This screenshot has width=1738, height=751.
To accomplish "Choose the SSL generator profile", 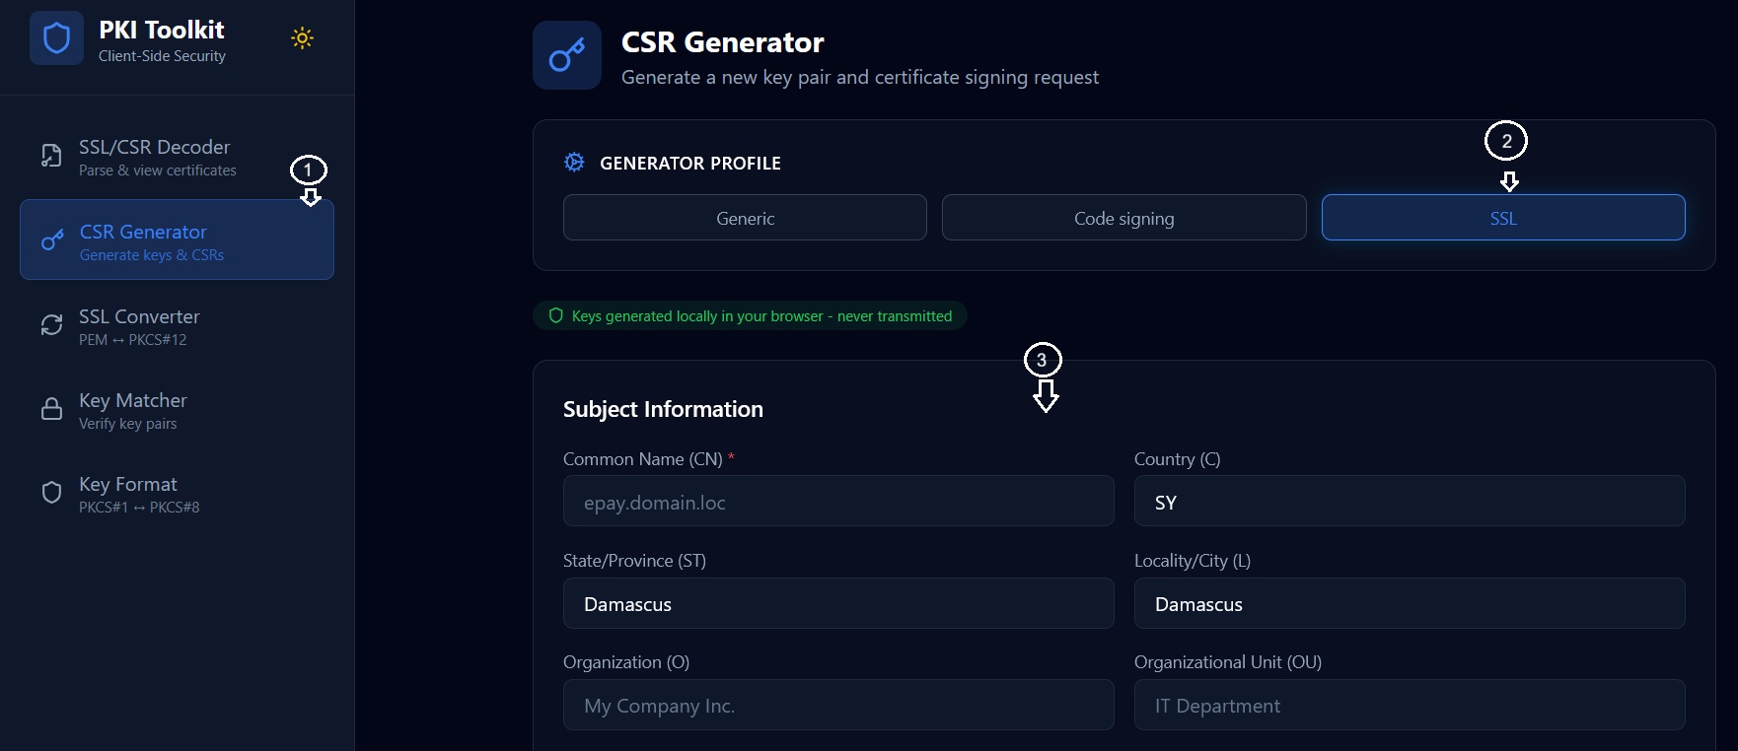I will tap(1503, 218).
